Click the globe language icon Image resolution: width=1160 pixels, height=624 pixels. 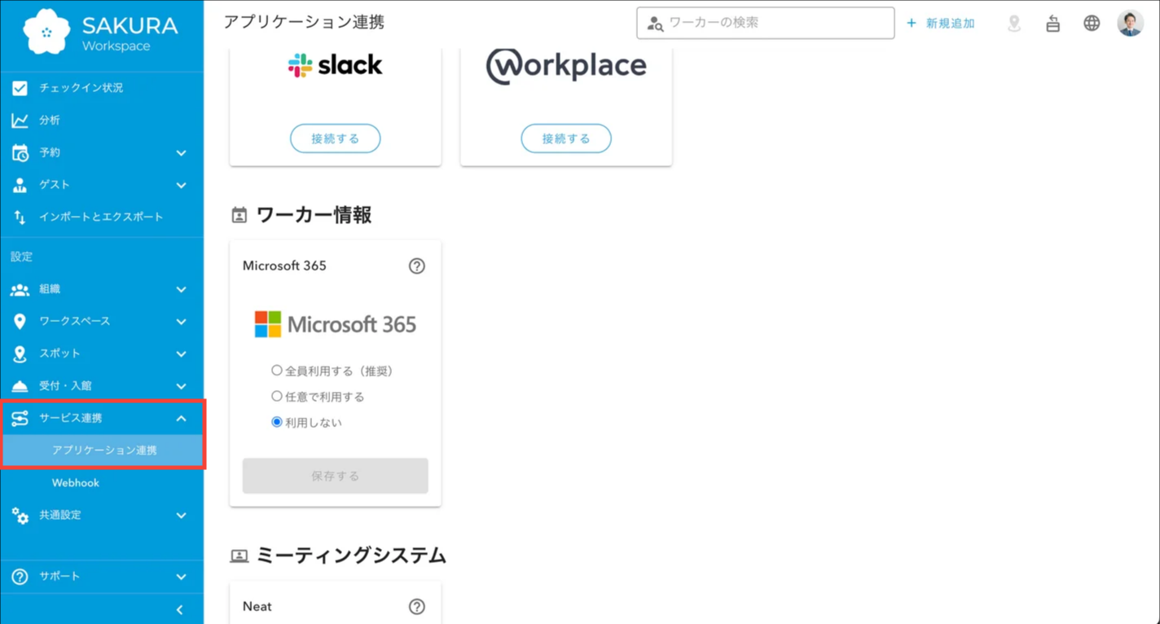(x=1092, y=24)
